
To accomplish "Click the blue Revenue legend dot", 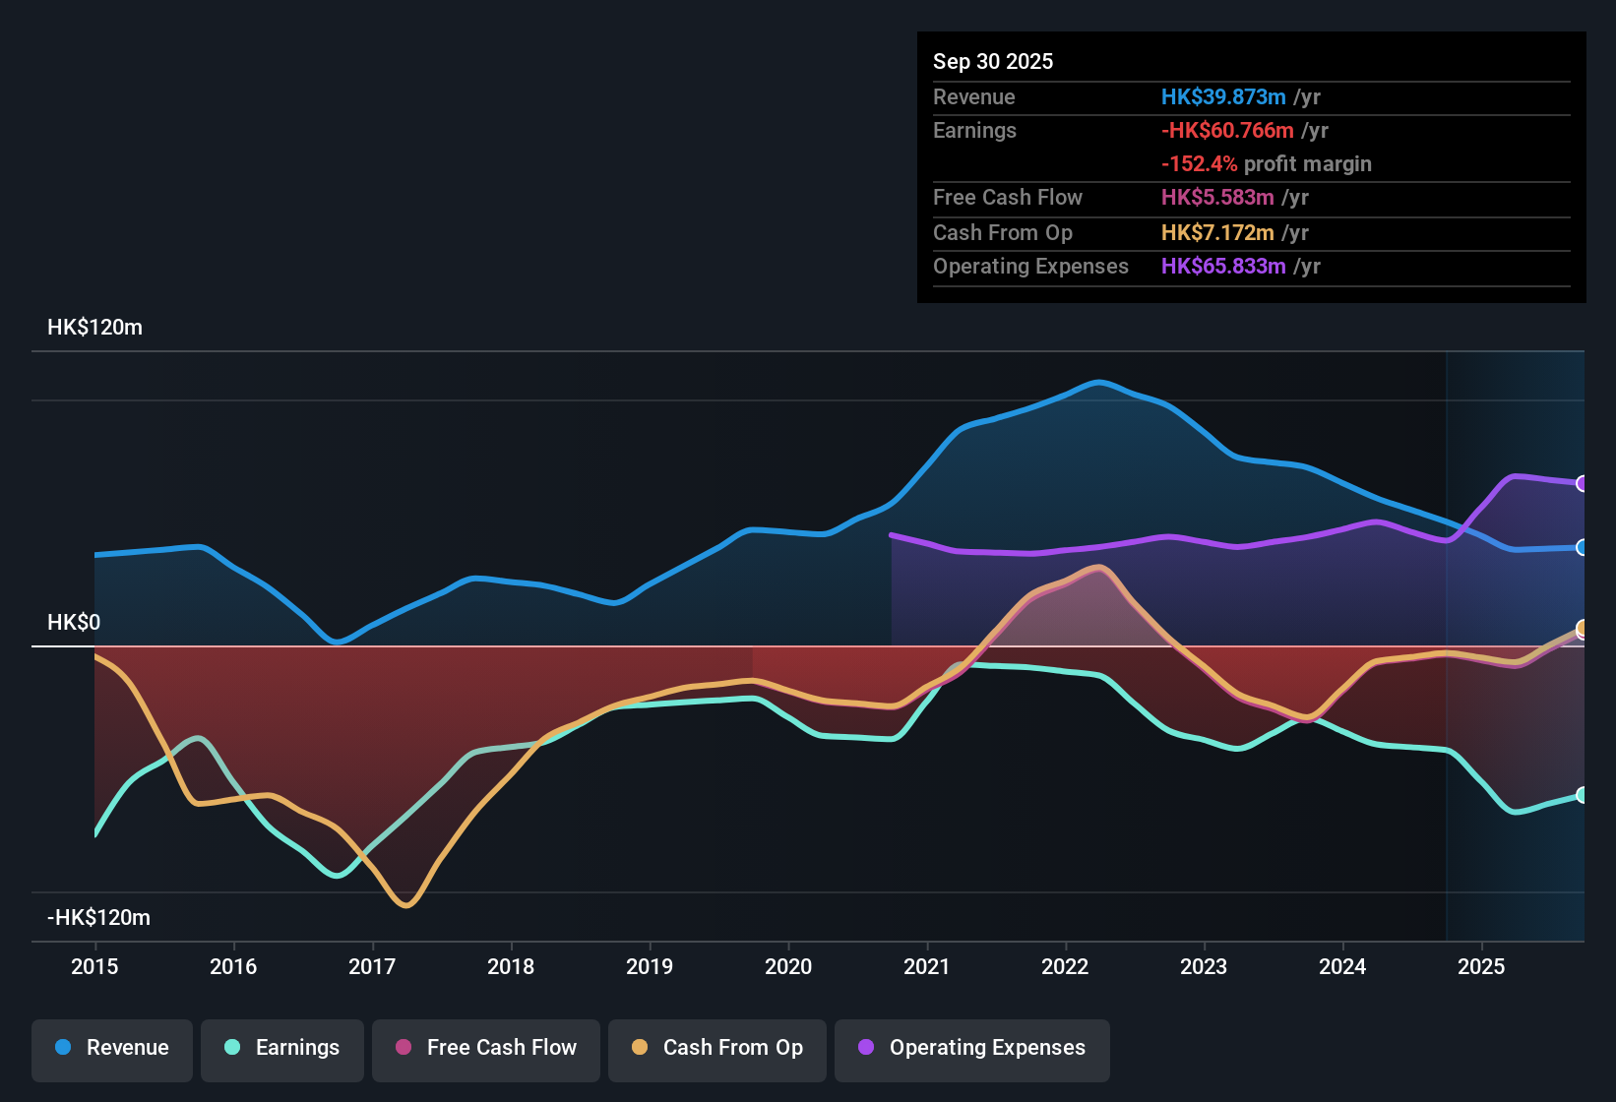I will [62, 1048].
